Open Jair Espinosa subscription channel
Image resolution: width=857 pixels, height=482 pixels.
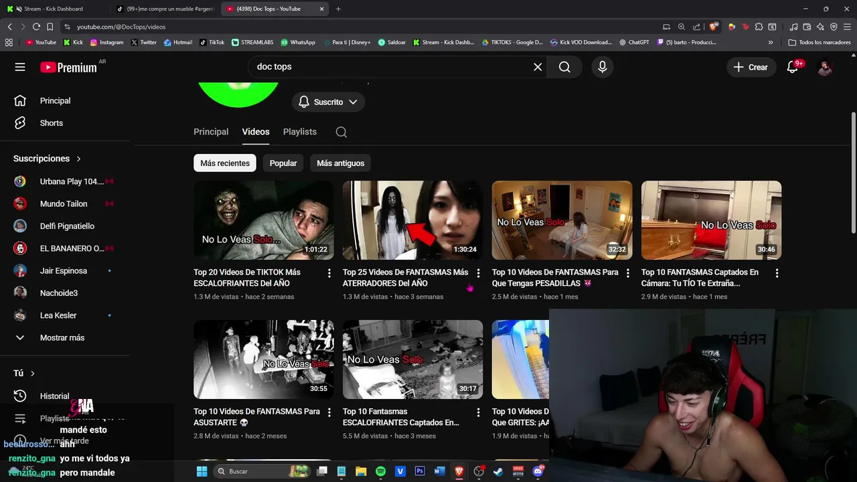coord(65,270)
